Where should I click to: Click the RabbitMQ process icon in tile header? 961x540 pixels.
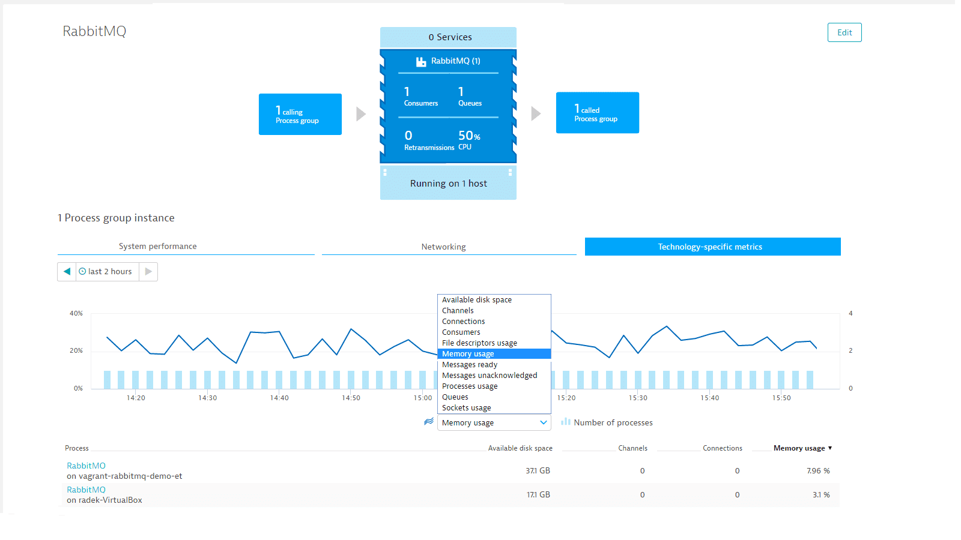pos(421,61)
